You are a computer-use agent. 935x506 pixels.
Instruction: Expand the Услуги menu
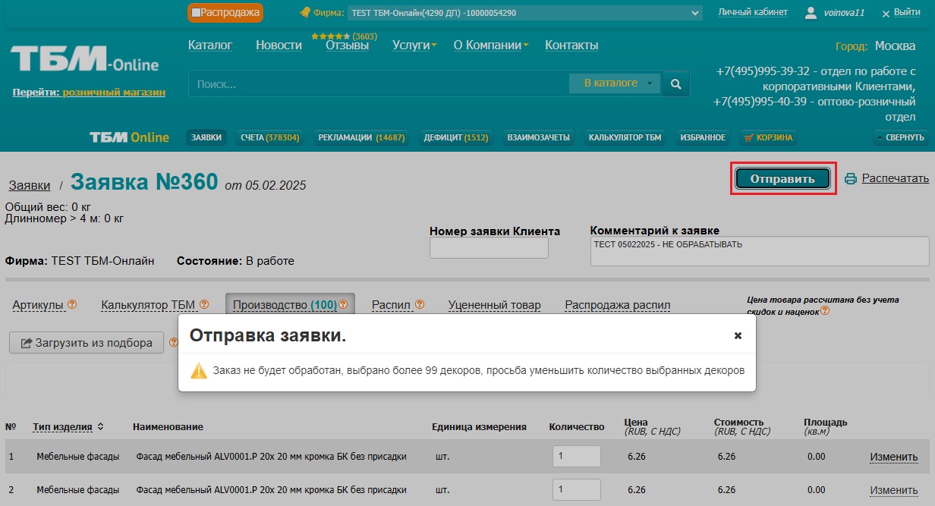(x=414, y=46)
